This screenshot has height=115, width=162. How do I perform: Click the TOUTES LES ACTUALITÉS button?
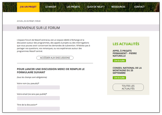(128, 87)
